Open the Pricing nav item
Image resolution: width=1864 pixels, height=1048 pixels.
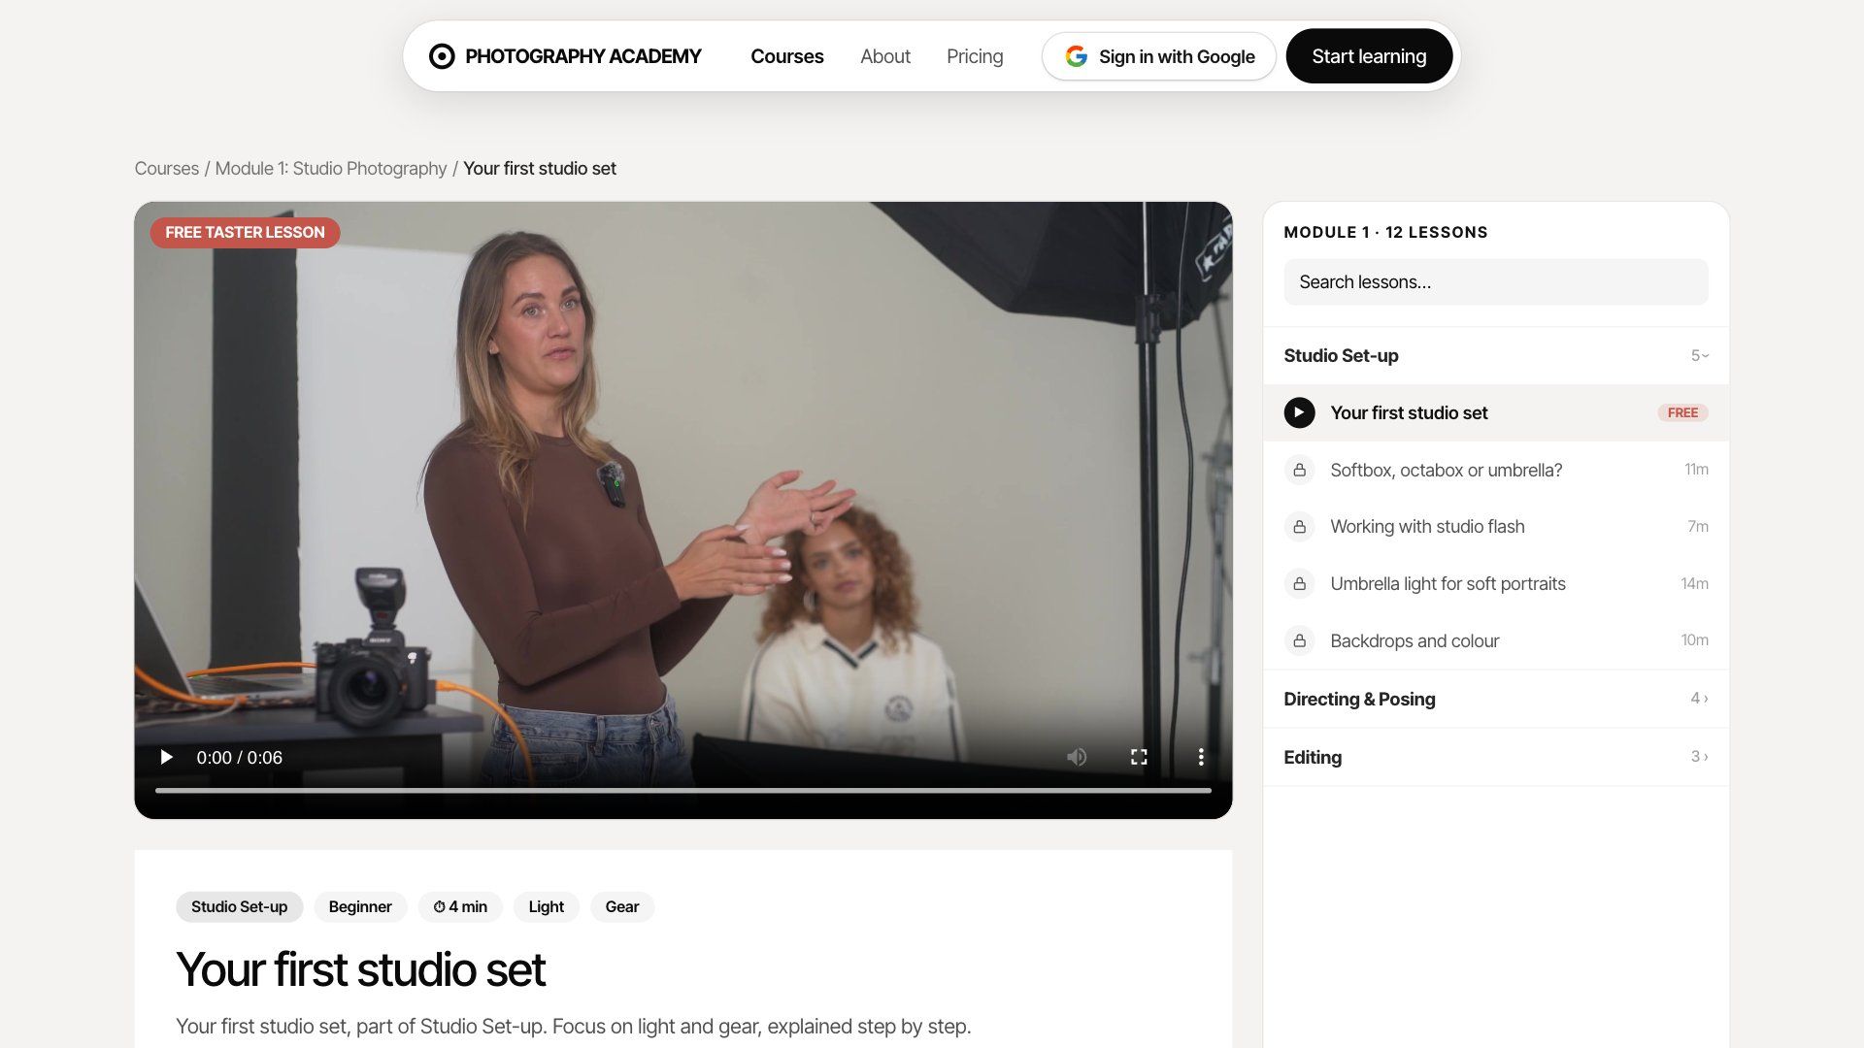tap(975, 56)
